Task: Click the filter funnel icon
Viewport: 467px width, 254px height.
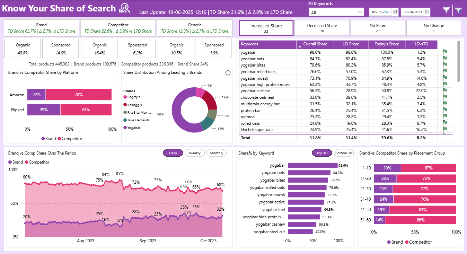Action: point(446,10)
